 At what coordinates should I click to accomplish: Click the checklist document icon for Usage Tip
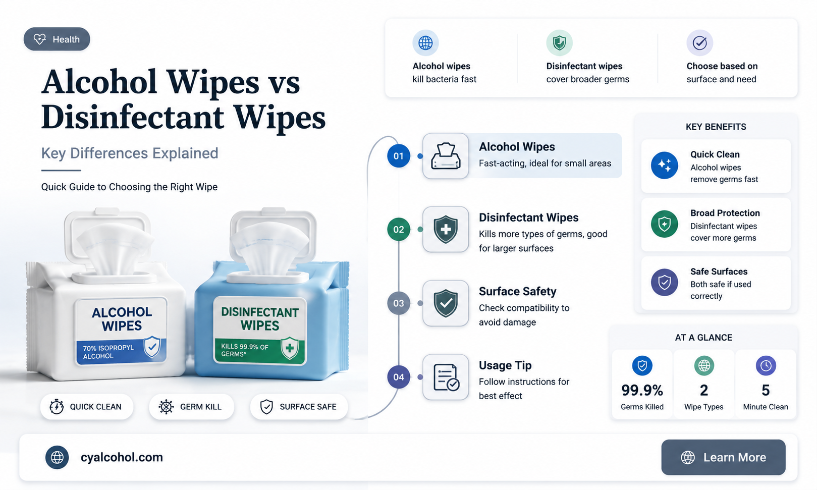coord(446,377)
